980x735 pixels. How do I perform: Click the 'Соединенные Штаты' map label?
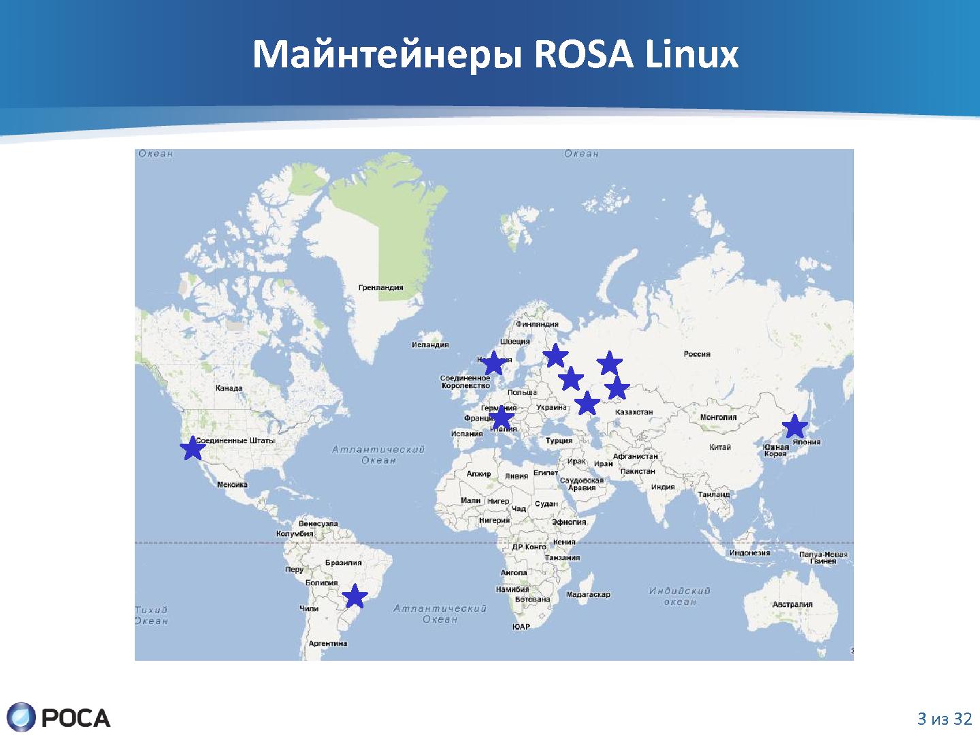pyautogui.click(x=235, y=441)
